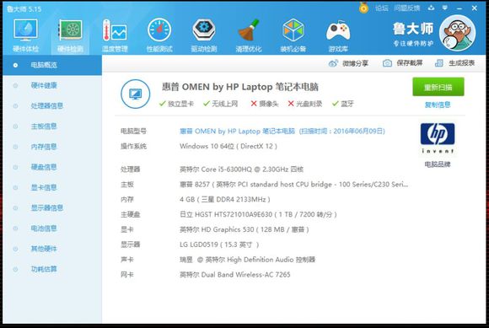489x328 pixels.
Task: Open the main menu dropdown arrow icon
Action: coord(445,8)
